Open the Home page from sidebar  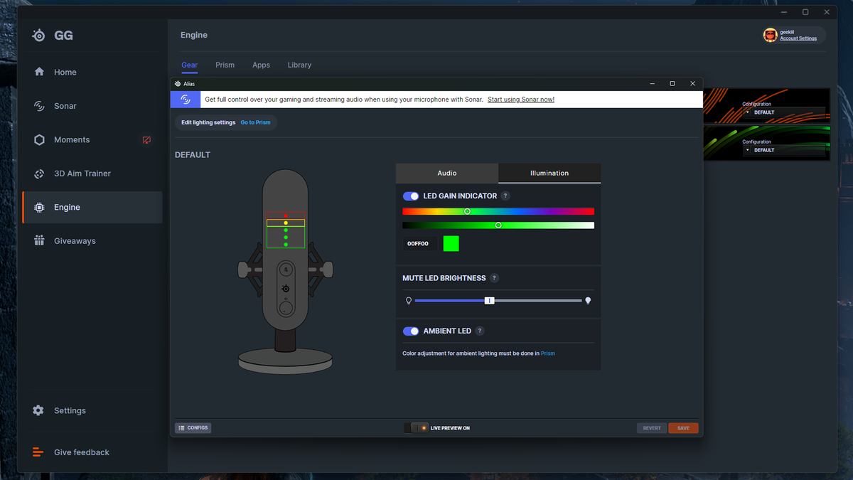tap(92, 72)
